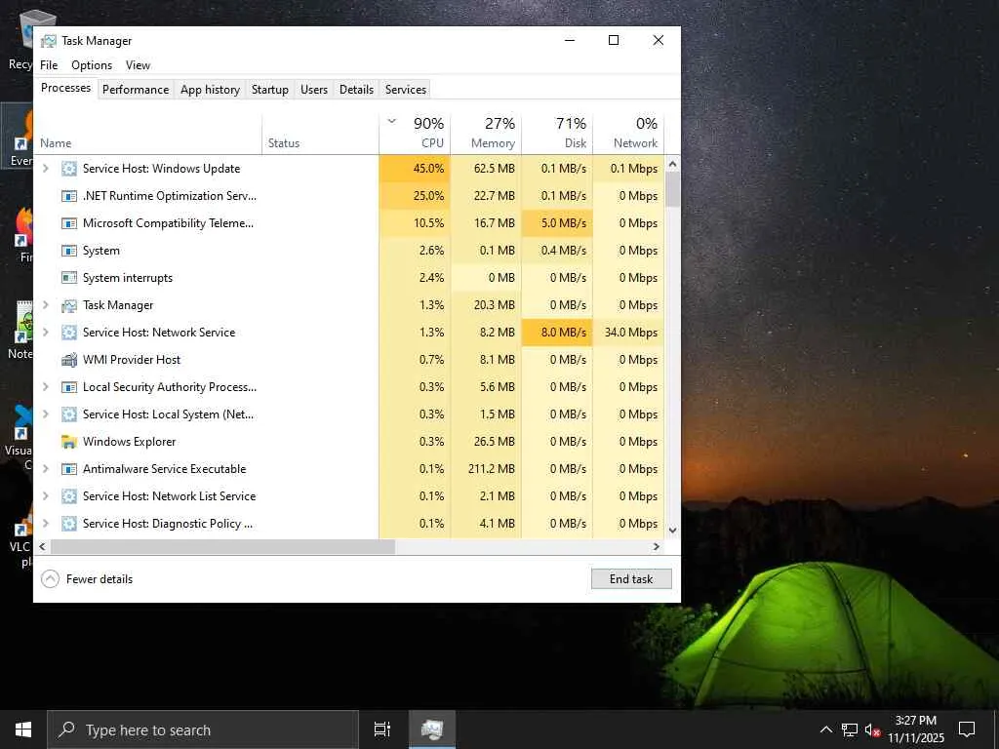Open the network status tray icon
The height and width of the screenshot is (749, 999).
[850, 729]
